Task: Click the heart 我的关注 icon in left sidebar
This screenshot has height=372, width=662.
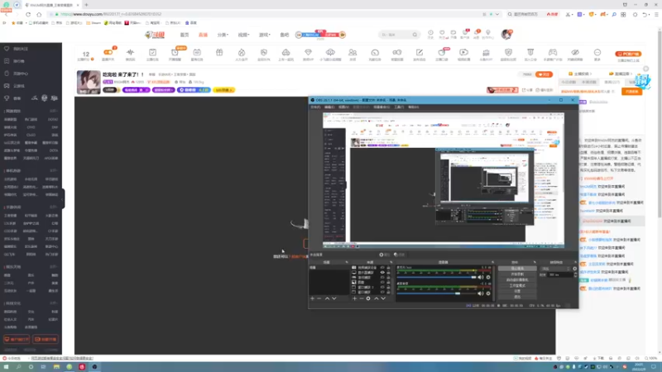Action: [x=7, y=49]
